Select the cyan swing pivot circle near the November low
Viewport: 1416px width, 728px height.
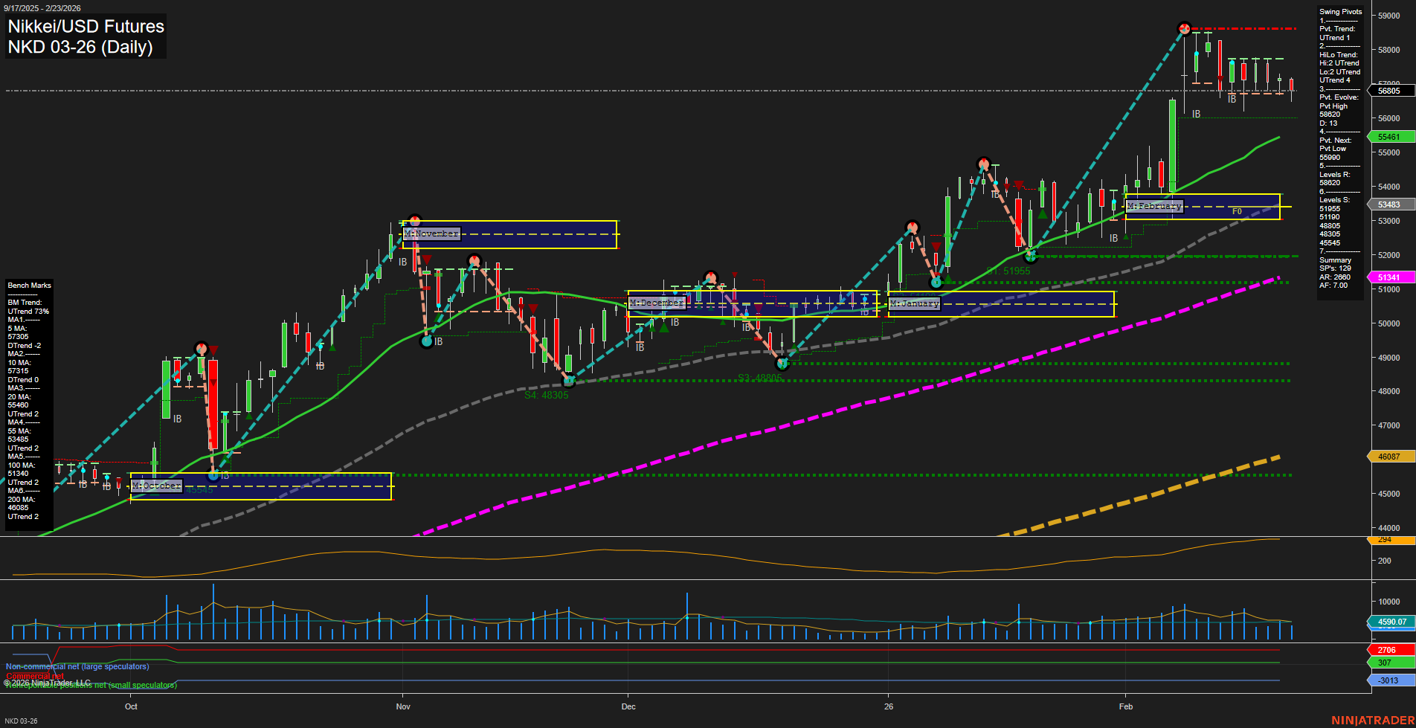(427, 341)
